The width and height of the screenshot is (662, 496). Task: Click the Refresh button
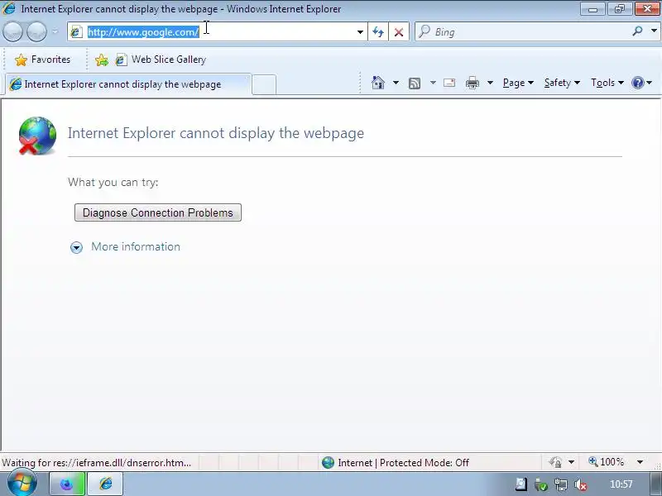[378, 31]
